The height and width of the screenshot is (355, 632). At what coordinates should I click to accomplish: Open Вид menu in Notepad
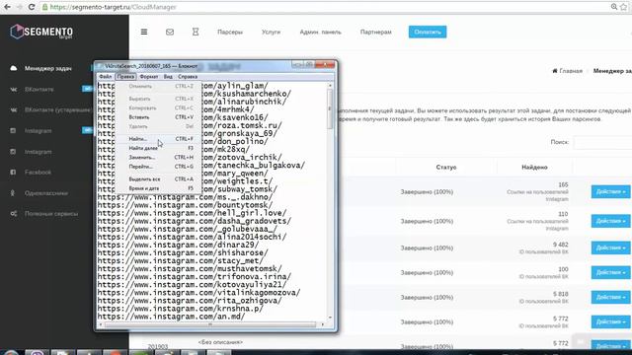tap(168, 77)
